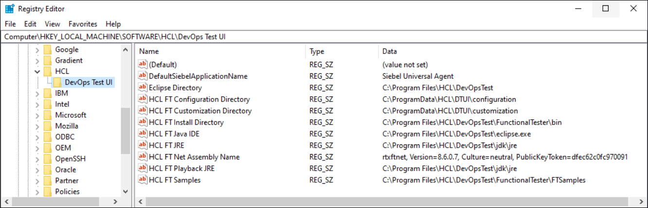Click the Google key folder icon
This screenshot has width=648, height=208.
(x=47, y=50)
